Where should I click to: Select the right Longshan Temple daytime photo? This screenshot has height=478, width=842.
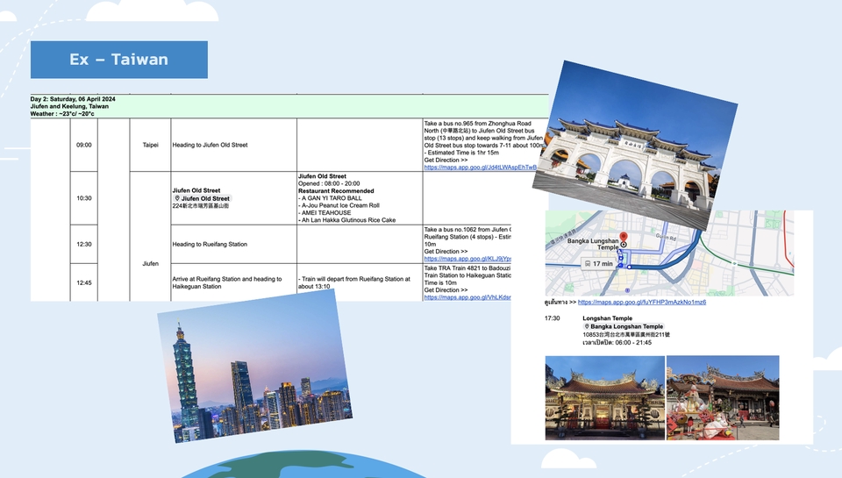click(723, 397)
